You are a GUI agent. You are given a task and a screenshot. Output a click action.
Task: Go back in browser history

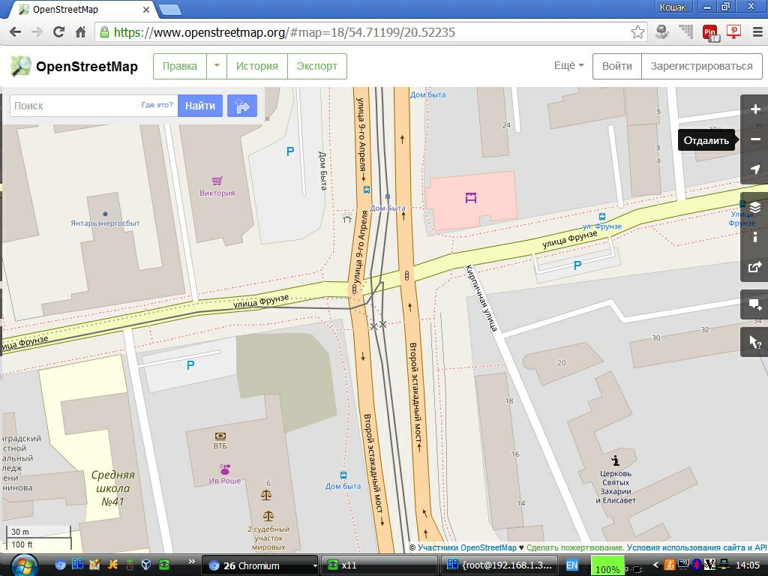tap(15, 32)
